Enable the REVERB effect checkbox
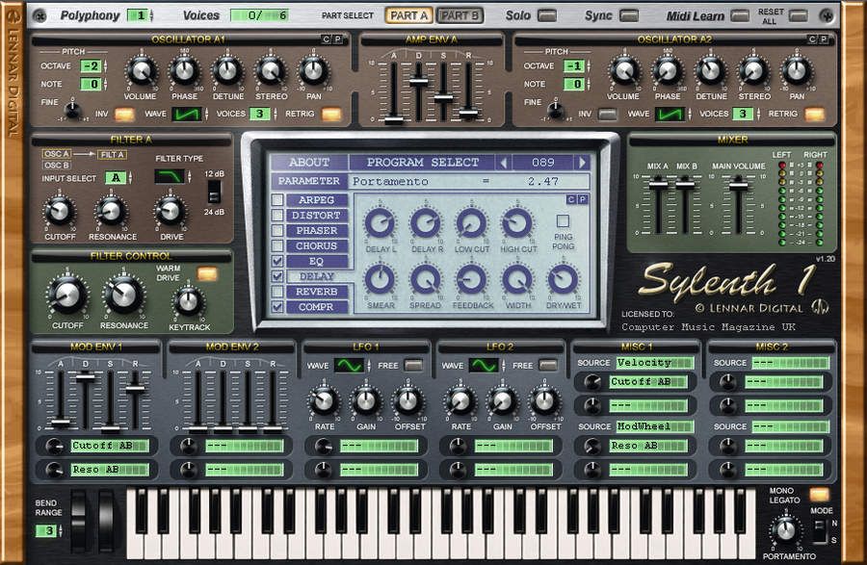Image resolution: width=867 pixels, height=565 pixels. [277, 292]
